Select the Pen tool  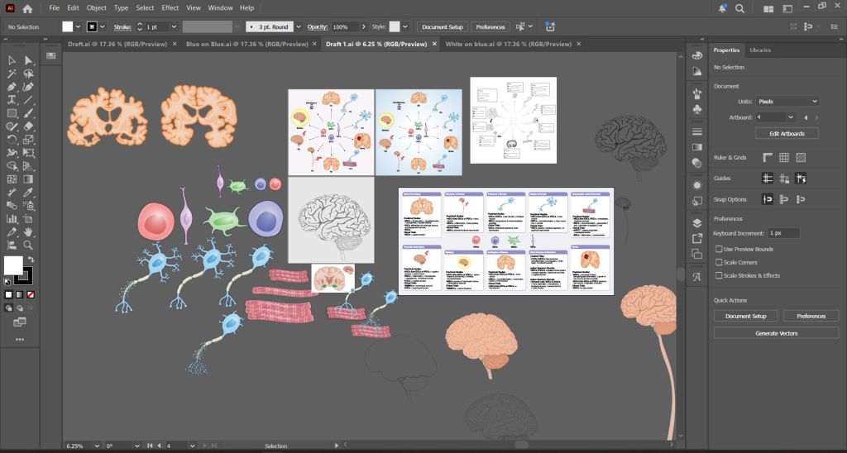12,87
